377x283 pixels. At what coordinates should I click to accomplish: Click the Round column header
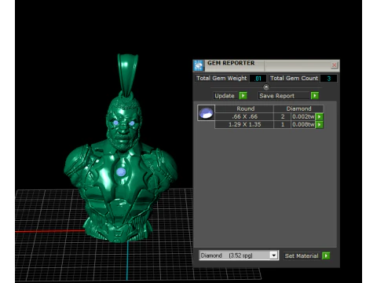pyautogui.click(x=245, y=108)
